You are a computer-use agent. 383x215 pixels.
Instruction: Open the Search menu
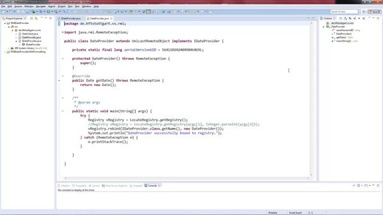[51, 7]
